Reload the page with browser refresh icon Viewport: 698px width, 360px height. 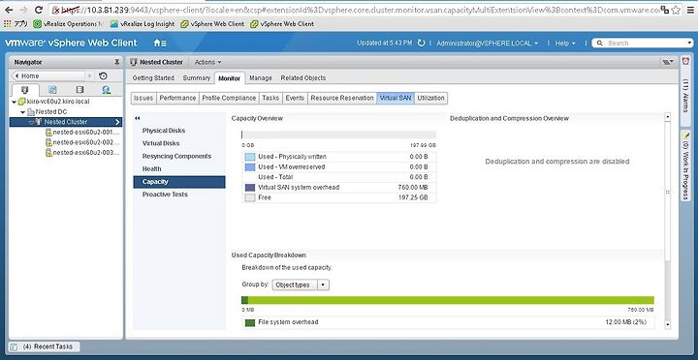[39, 10]
